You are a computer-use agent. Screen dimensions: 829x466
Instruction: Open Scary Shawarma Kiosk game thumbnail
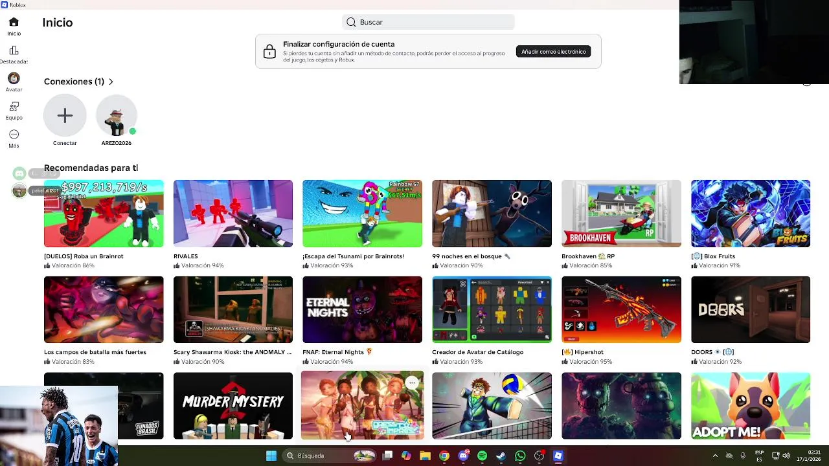[233, 309]
